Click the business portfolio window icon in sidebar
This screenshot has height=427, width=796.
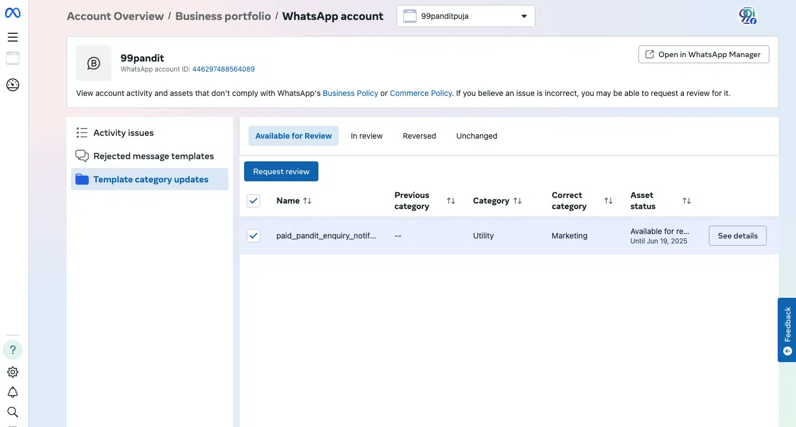pyautogui.click(x=13, y=58)
